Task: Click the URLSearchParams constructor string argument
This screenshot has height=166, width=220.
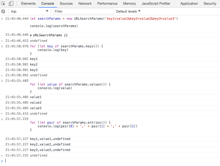Action: (x=141, y=19)
